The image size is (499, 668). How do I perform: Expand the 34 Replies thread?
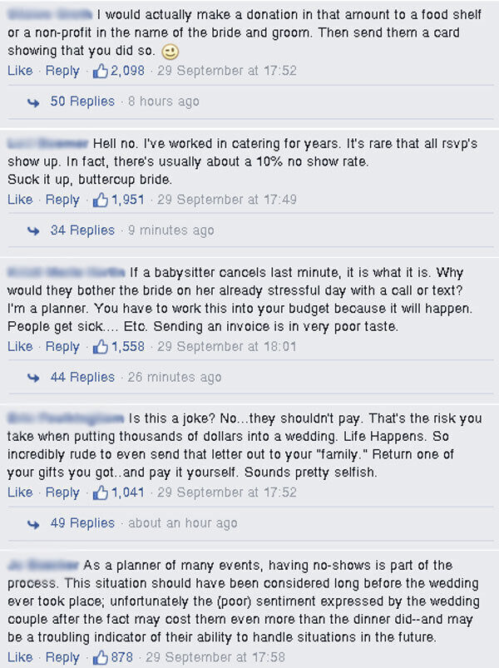pos(82,230)
